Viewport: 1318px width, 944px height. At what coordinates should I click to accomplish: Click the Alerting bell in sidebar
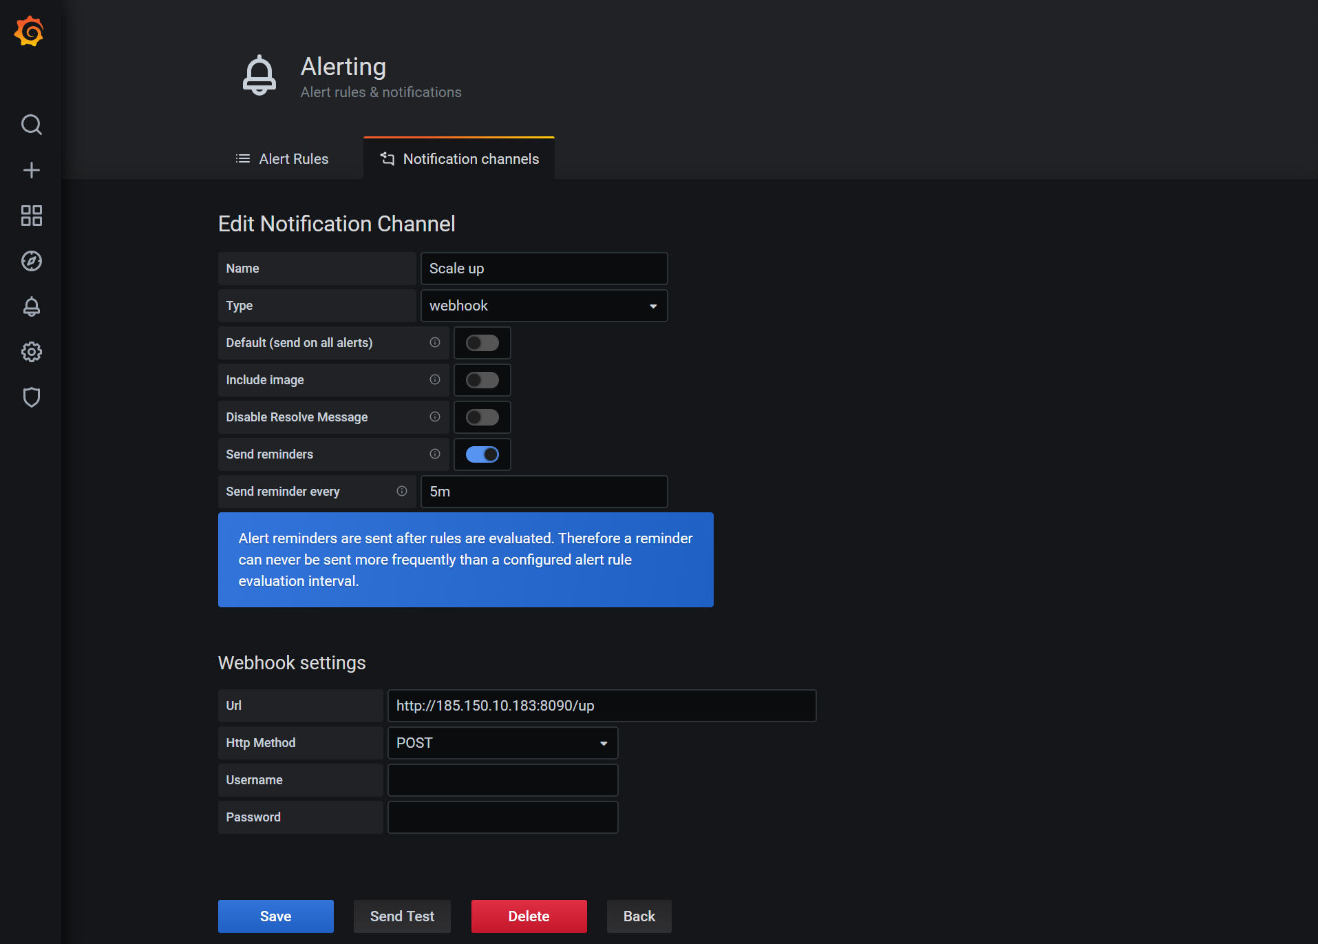click(31, 306)
